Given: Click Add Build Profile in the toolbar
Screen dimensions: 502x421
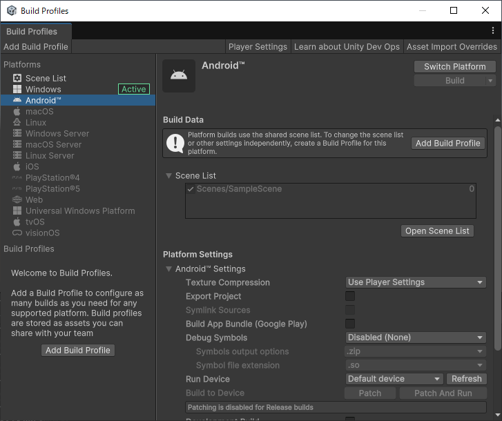Looking at the screenshot, I should click(x=36, y=47).
